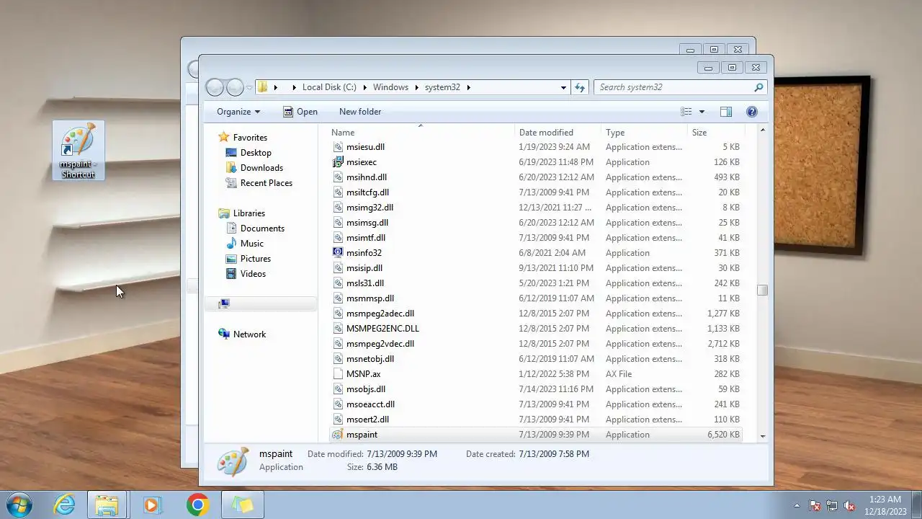Click the MSNP.ax file icon
Screen dimensions: 922x519
(x=338, y=374)
